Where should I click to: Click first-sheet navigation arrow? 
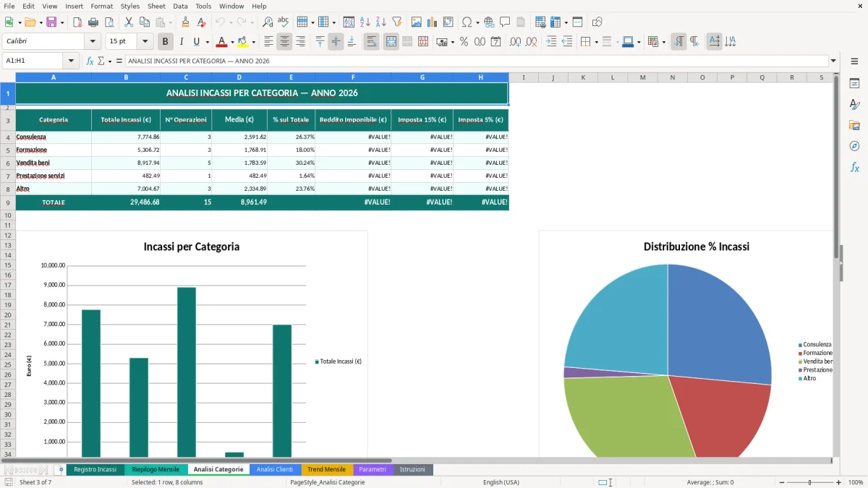point(8,470)
